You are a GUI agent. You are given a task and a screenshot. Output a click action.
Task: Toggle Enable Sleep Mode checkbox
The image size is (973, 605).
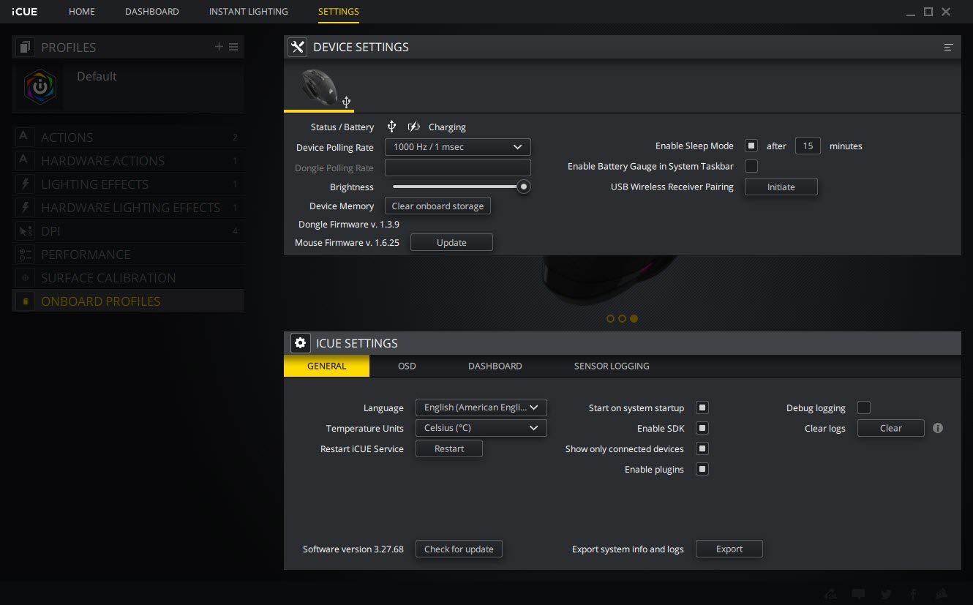click(x=751, y=146)
